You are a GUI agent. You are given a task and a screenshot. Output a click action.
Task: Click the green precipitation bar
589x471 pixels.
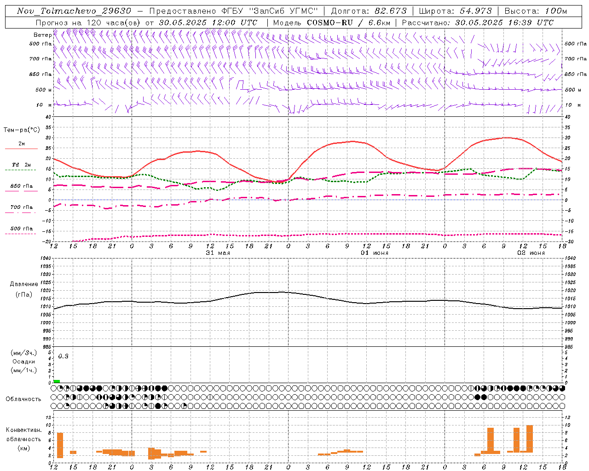click(x=57, y=381)
